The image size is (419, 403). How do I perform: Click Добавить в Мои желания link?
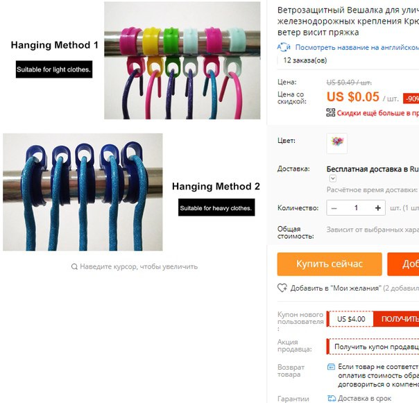[x=335, y=288]
